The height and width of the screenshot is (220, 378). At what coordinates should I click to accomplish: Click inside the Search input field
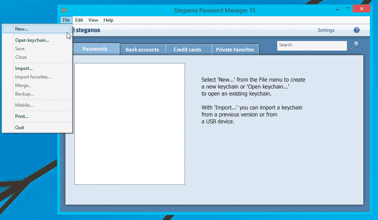pyautogui.click(x=312, y=46)
